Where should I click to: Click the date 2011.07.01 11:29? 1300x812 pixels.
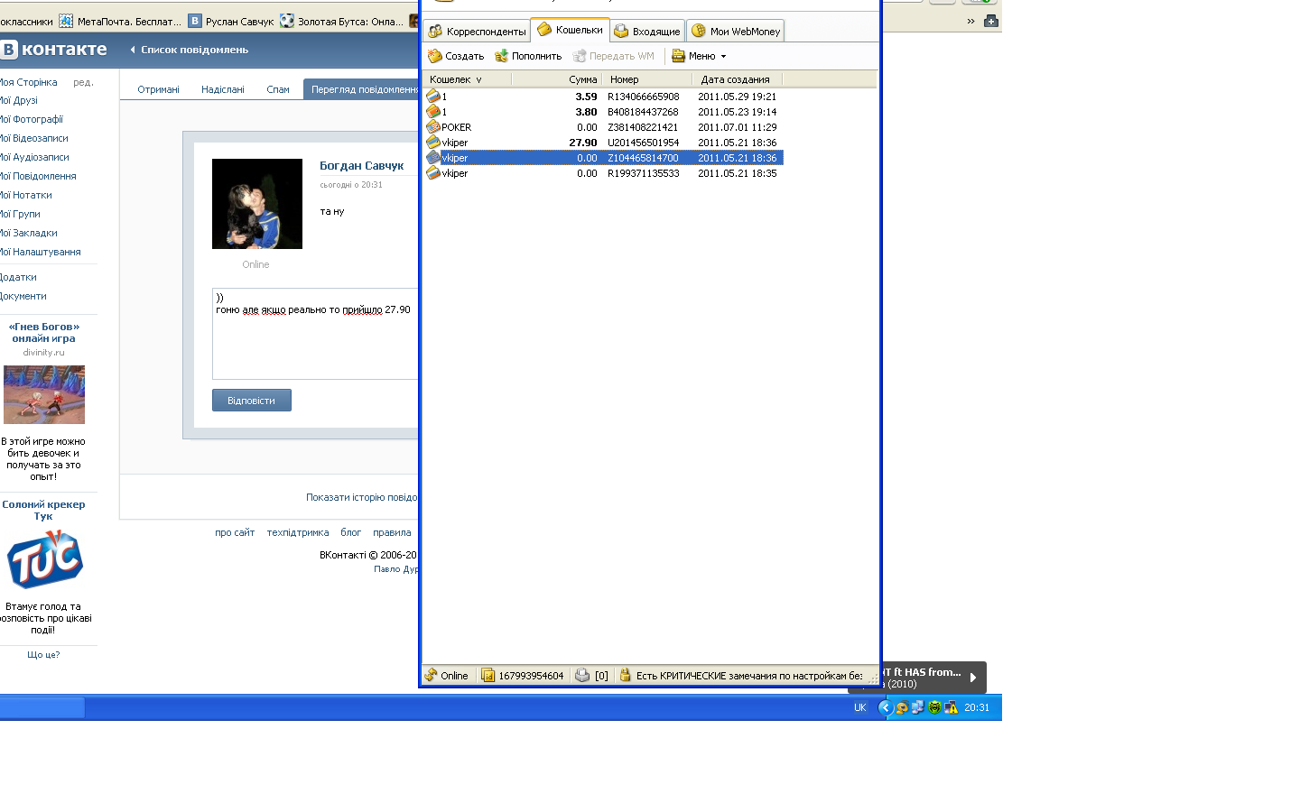[738, 127]
